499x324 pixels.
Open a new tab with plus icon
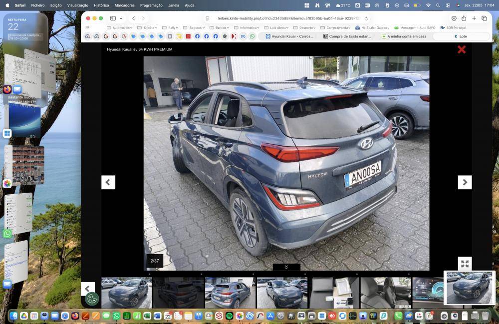point(474,18)
